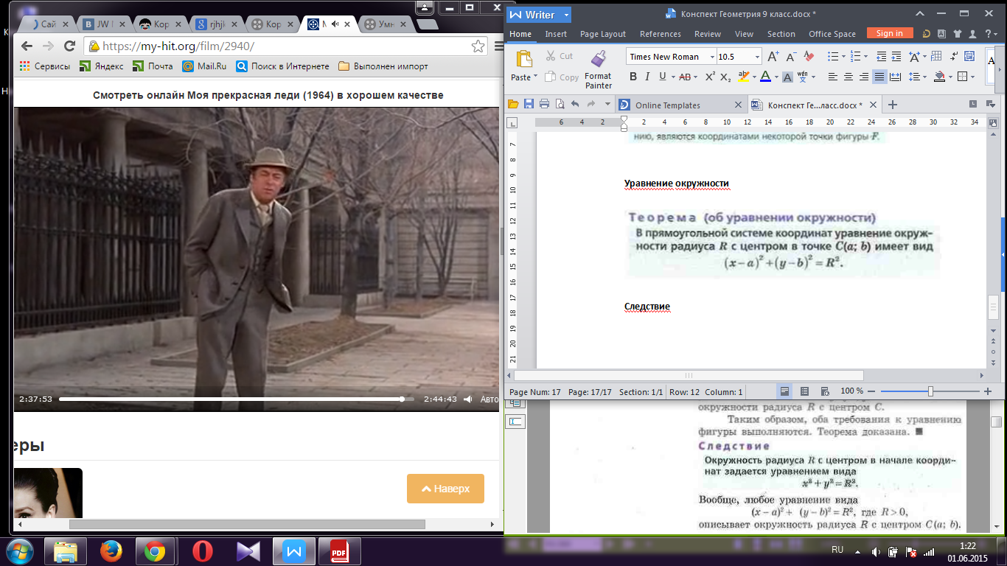Switch to Outline view in status bar
The height and width of the screenshot is (566, 1007).
coord(804,391)
